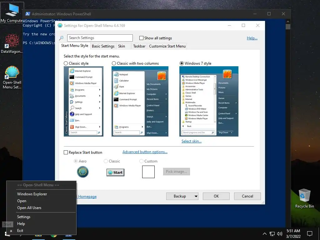Open the Homepage link
320x240 pixels.
[87, 197]
